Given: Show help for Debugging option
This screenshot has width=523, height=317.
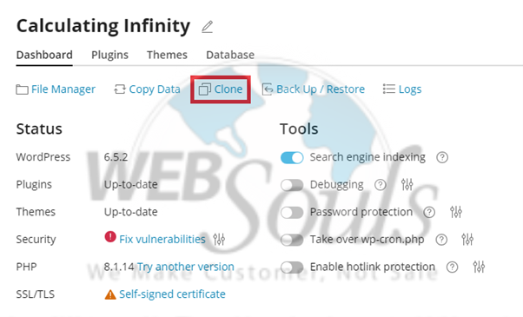Looking at the screenshot, I should pos(381,185).
